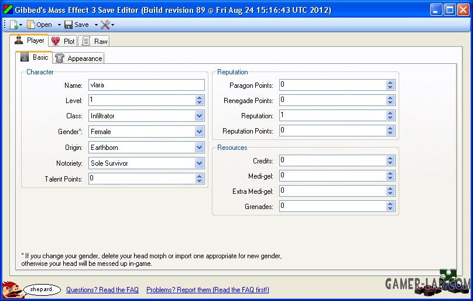Click into the Paragon Points field

coord(333,85)
